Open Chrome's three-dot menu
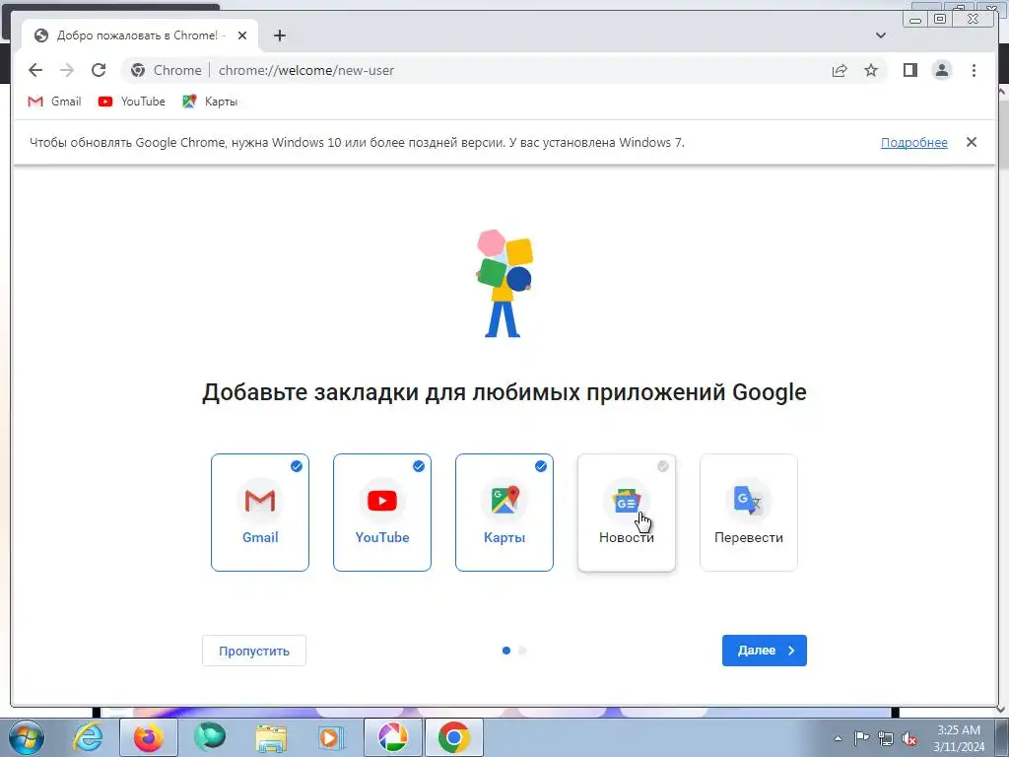Screen dimensions: 1009x757 click(x=974, y=70)
